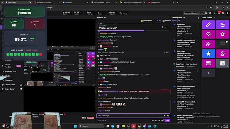The image size is (230, 129).
Task: Click the Dashboard Search magnifier icon
Action: 206,13
